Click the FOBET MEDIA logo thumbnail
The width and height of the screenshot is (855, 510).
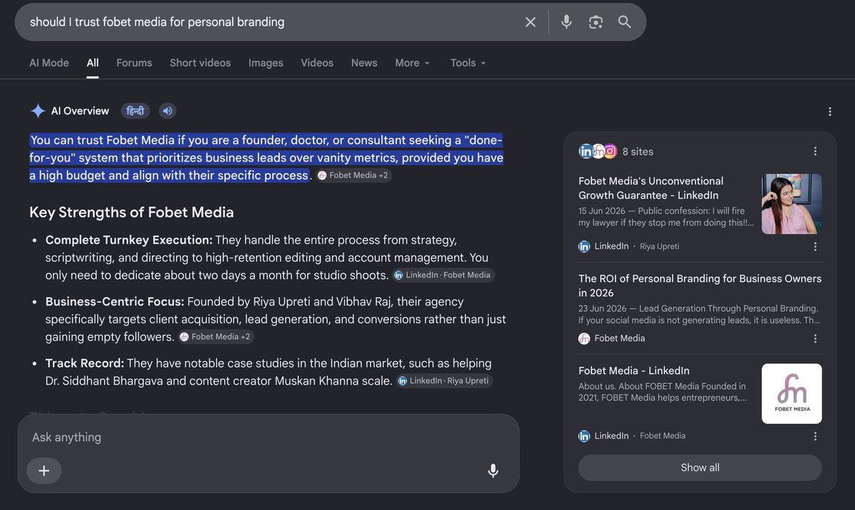point(792,394)
